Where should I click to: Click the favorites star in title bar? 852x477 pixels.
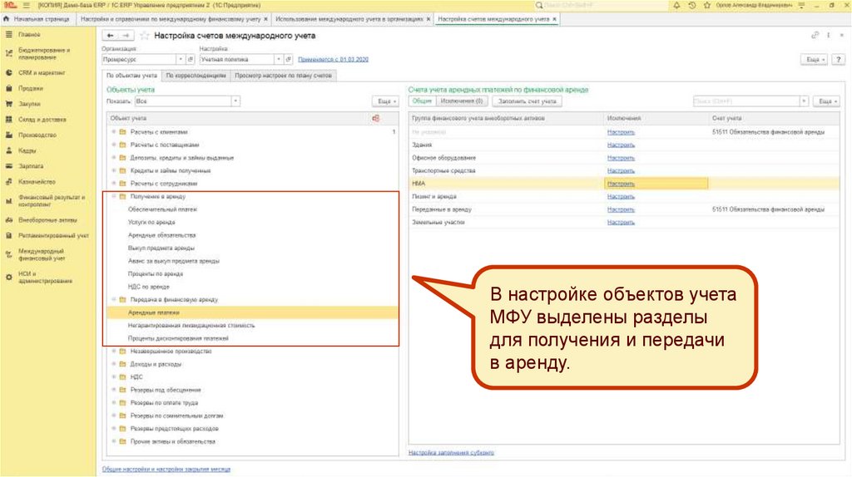[706, 5]
